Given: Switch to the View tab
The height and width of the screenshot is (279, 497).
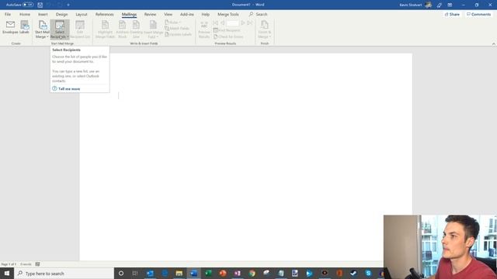Looking at the screenshot, I should pos(168,14).
